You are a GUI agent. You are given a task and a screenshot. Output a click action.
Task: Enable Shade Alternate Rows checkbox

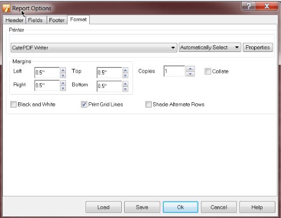point(148,104)
